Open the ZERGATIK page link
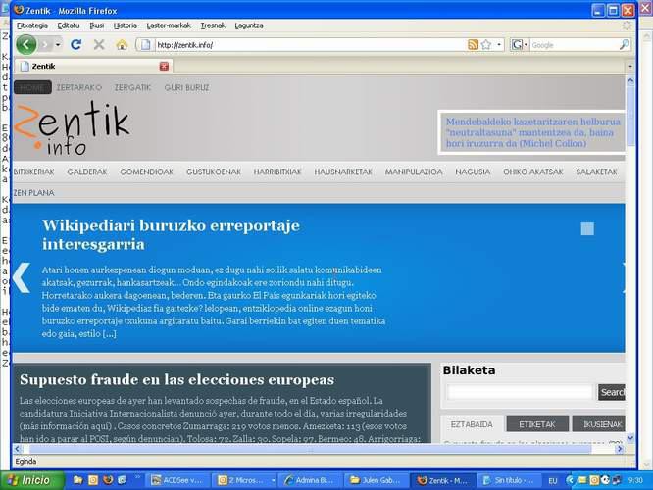653x490 pixels. [132, 87]
